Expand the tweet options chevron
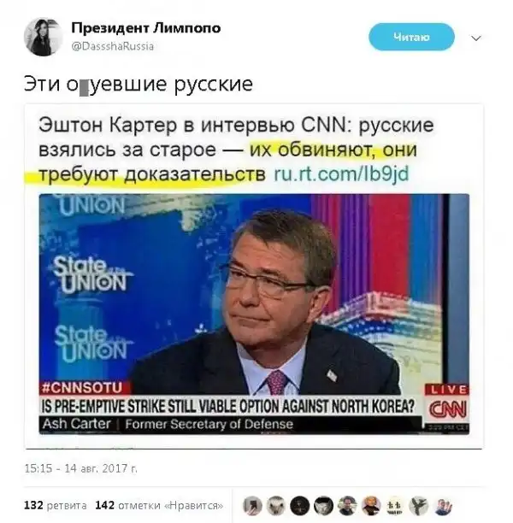 tap(475, 38)
